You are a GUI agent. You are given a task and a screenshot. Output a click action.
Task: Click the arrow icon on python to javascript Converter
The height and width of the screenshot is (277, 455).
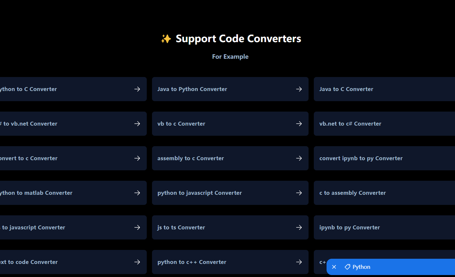click(299, 193)
